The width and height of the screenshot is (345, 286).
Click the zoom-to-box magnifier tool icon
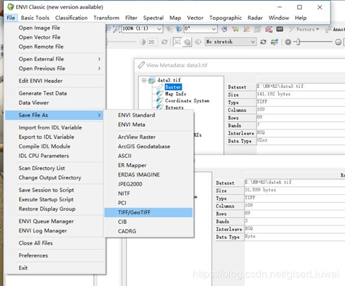(117, 28)
